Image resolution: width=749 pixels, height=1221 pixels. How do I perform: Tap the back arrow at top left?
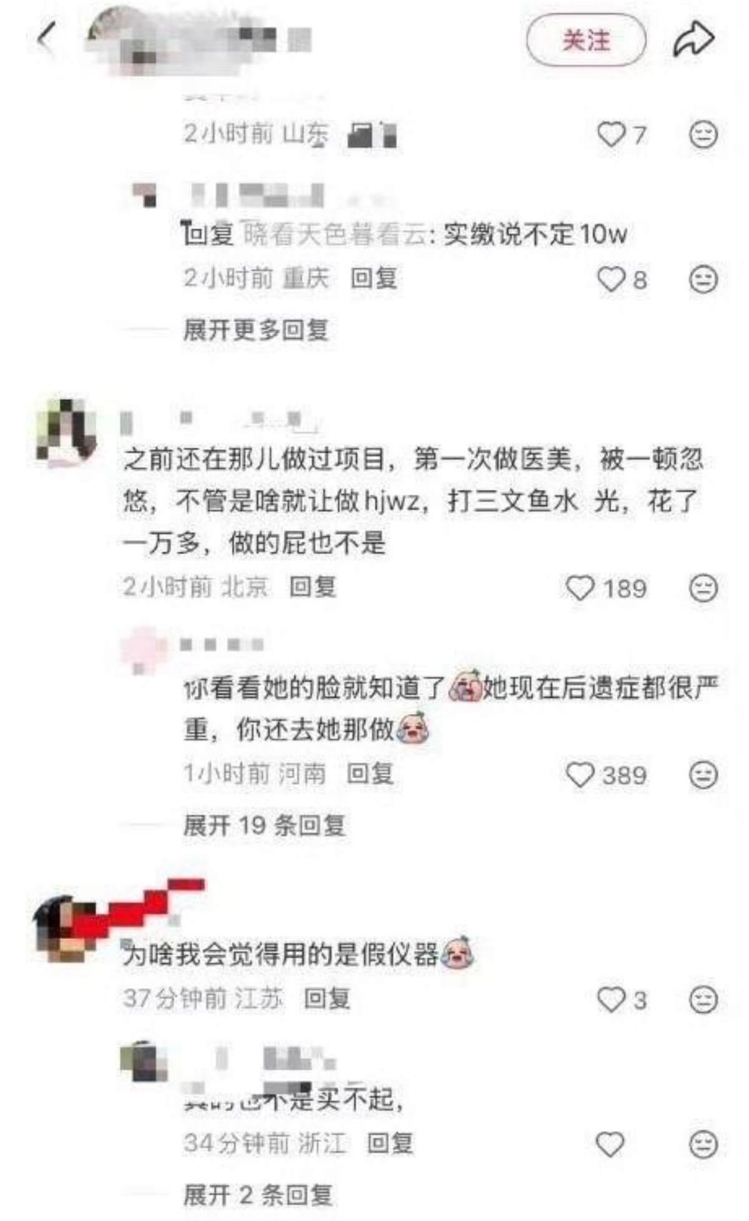coord(47,39)
